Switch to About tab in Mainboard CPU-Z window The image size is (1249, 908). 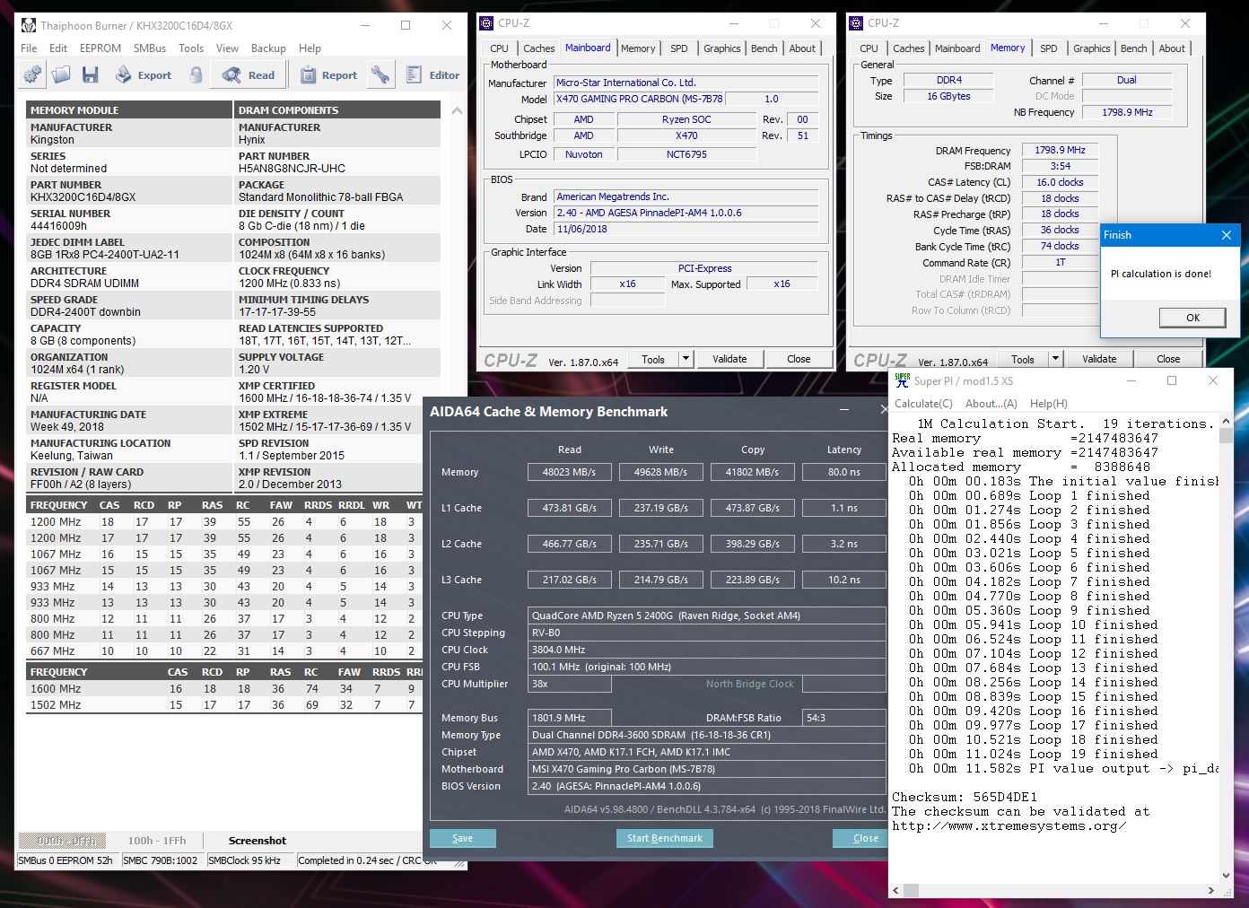pos(802,48)
